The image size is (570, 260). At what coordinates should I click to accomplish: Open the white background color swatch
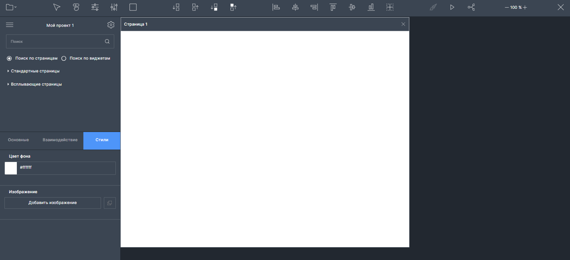tap(11, 168)
